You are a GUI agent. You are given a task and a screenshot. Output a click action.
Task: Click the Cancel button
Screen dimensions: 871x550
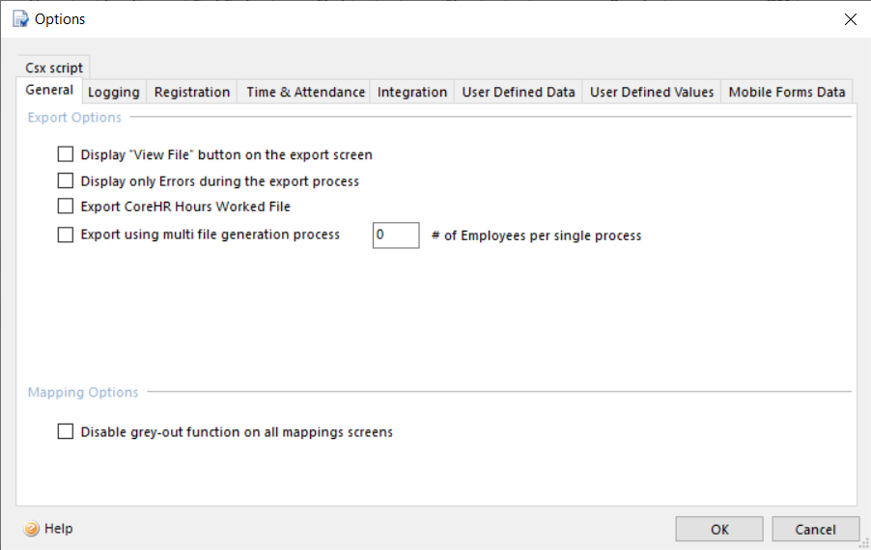coord(815,530)
